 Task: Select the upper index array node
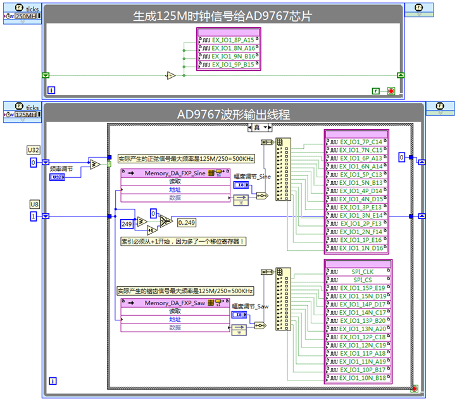(284, 169)
